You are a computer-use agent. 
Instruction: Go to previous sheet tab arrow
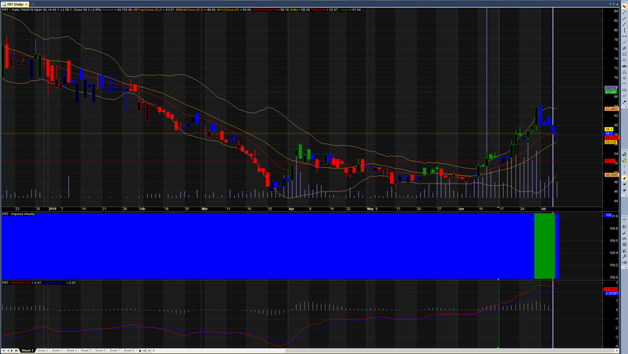8,350
